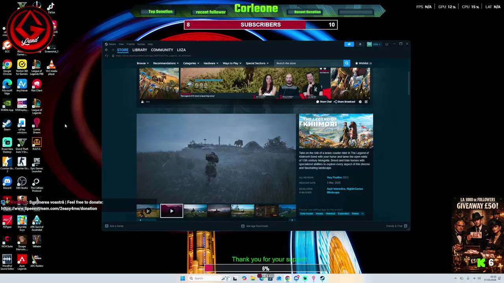The width and height of the screenshot is (504, 283).
Task: Launch Streamlabs Desktop shortcut
Action: 7,145
